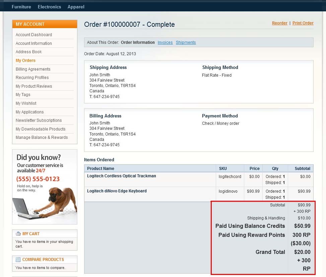Click the Items Ordered heading

[99, 160]
